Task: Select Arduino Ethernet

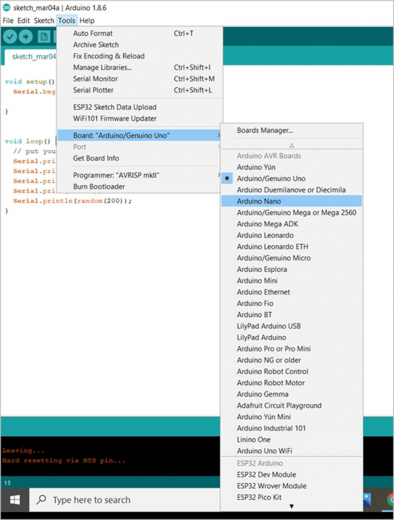Action: point(292,292)
